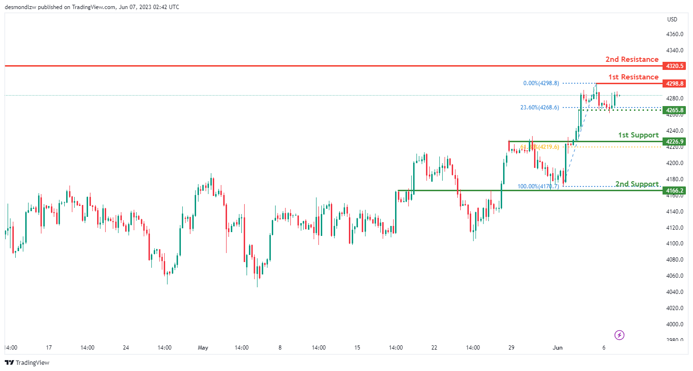Click the TradingView logo at bottom left
The width and height of the screenshot is (693, 371).
pos(27,362)
